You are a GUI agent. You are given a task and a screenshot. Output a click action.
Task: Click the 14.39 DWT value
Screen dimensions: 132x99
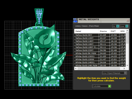[x=114, y=38]
